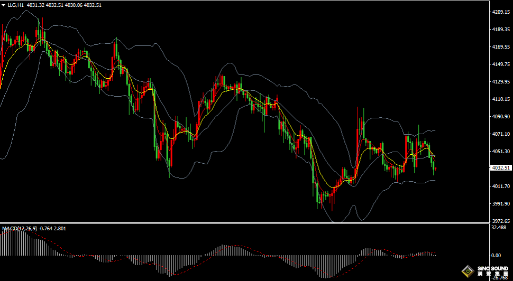This screenshot has height=281, width=513.
Task: Grab the divider between chart and MACD panel
Action: pyautogui.click(x=245, y=223)
